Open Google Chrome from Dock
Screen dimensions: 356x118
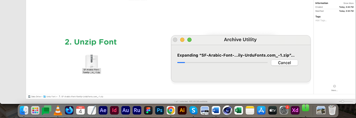171,110
